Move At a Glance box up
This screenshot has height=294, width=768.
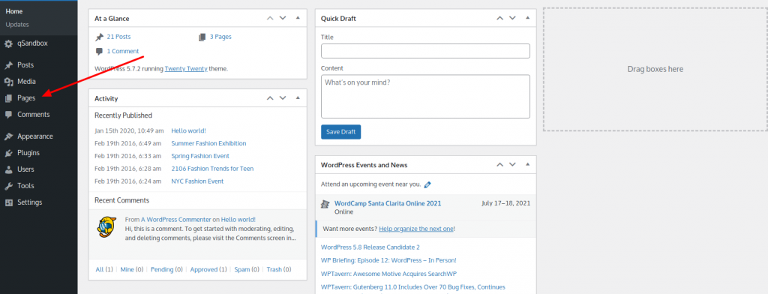pos(270,18)
